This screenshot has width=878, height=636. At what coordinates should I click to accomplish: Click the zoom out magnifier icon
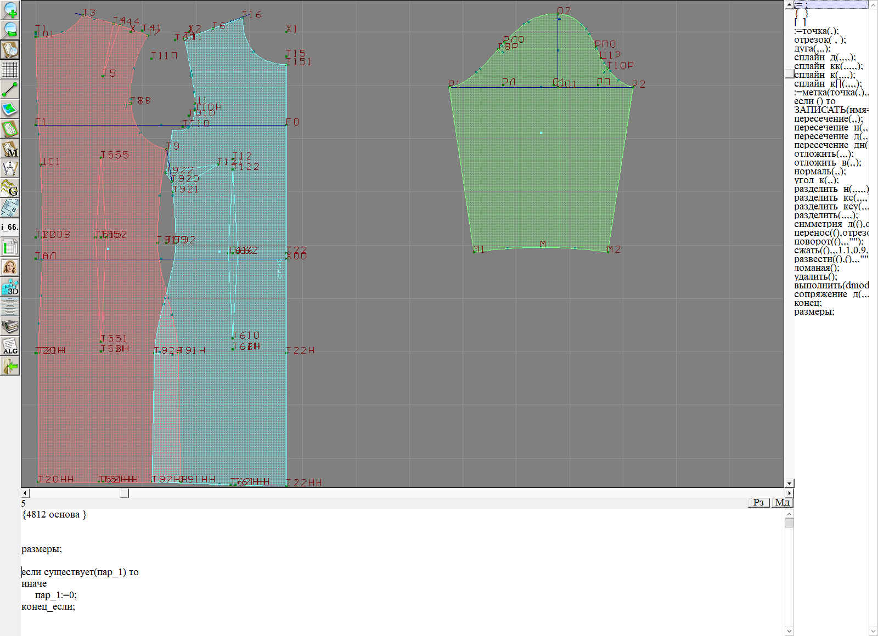(x=10, y=30)
